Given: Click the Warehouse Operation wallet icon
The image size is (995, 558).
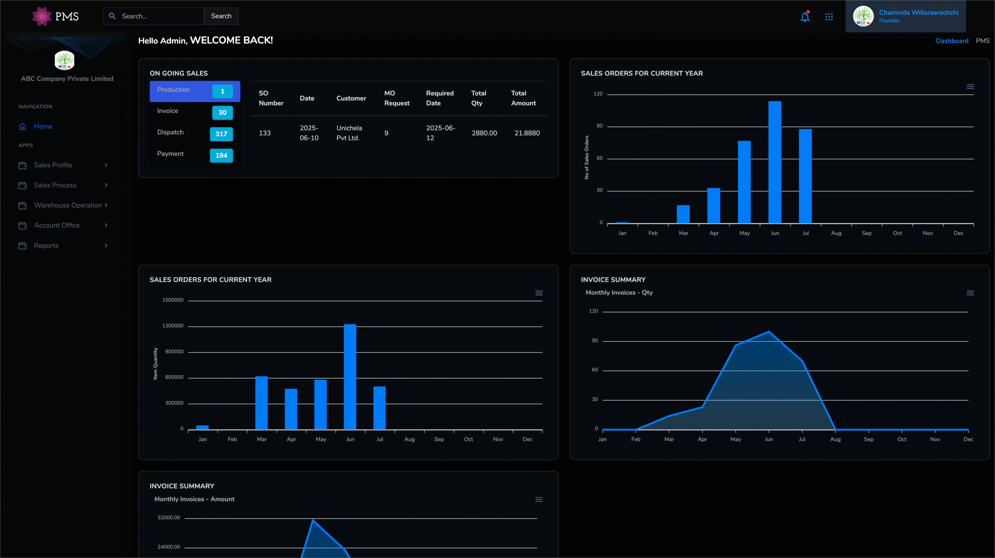Looking at the screenshot, I should tap(23, 205).
